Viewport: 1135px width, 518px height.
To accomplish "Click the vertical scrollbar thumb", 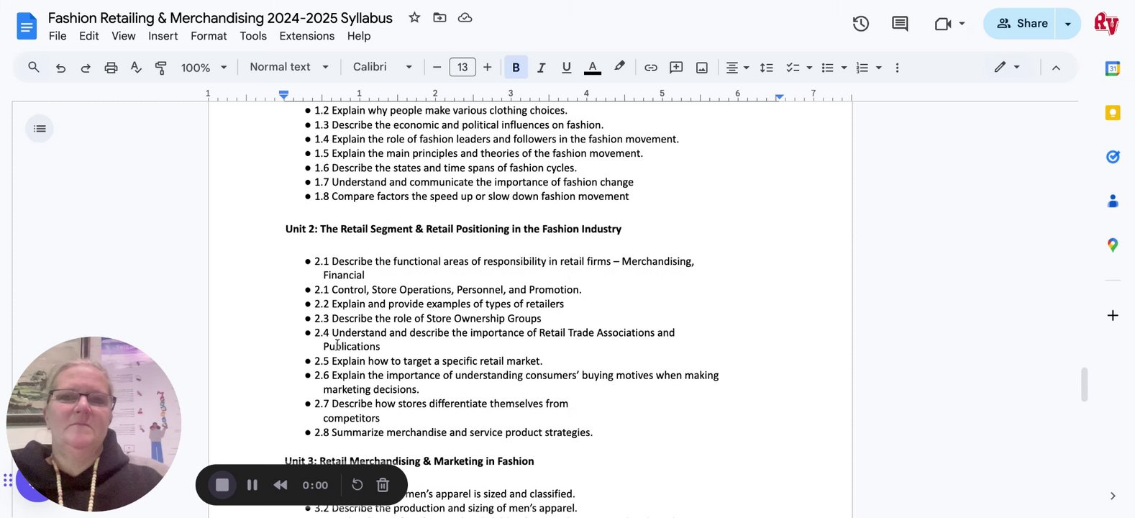I will click(1084, 385).
